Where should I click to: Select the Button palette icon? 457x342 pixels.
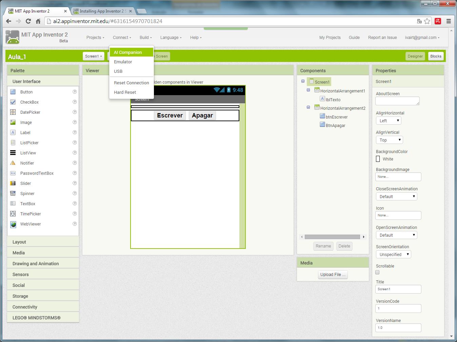pyautogui.click(x=13, y=92)
